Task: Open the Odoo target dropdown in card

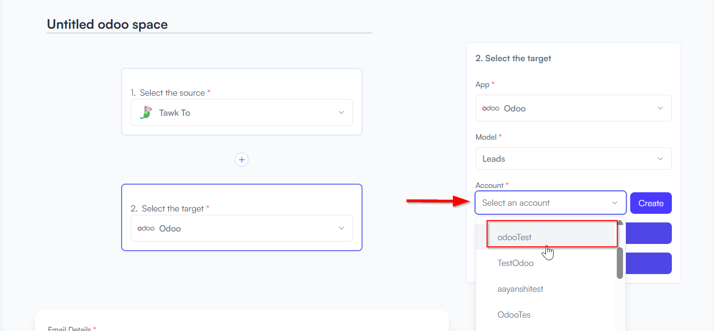Action: pos(242,228)
